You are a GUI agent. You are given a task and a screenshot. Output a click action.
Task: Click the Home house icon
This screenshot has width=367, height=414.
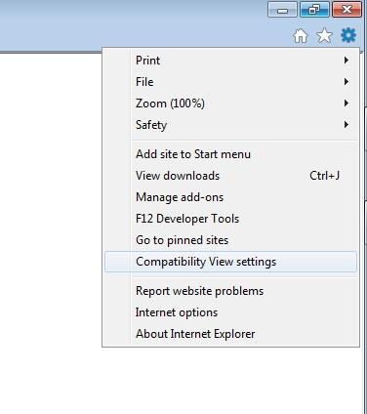click(301, 36)
